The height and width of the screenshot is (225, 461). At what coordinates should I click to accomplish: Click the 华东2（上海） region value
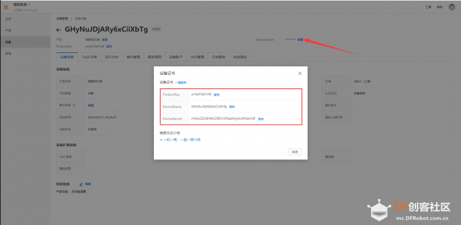(362, 81)
